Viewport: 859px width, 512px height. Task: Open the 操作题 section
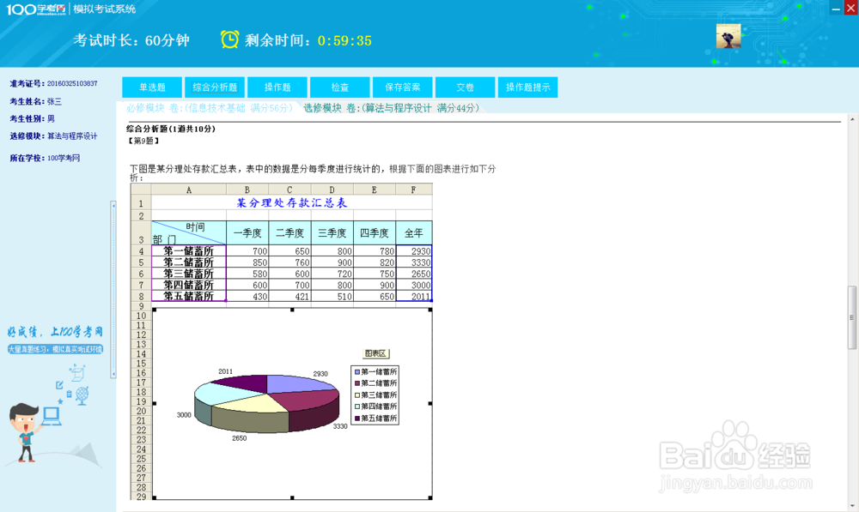click(277, 87)
